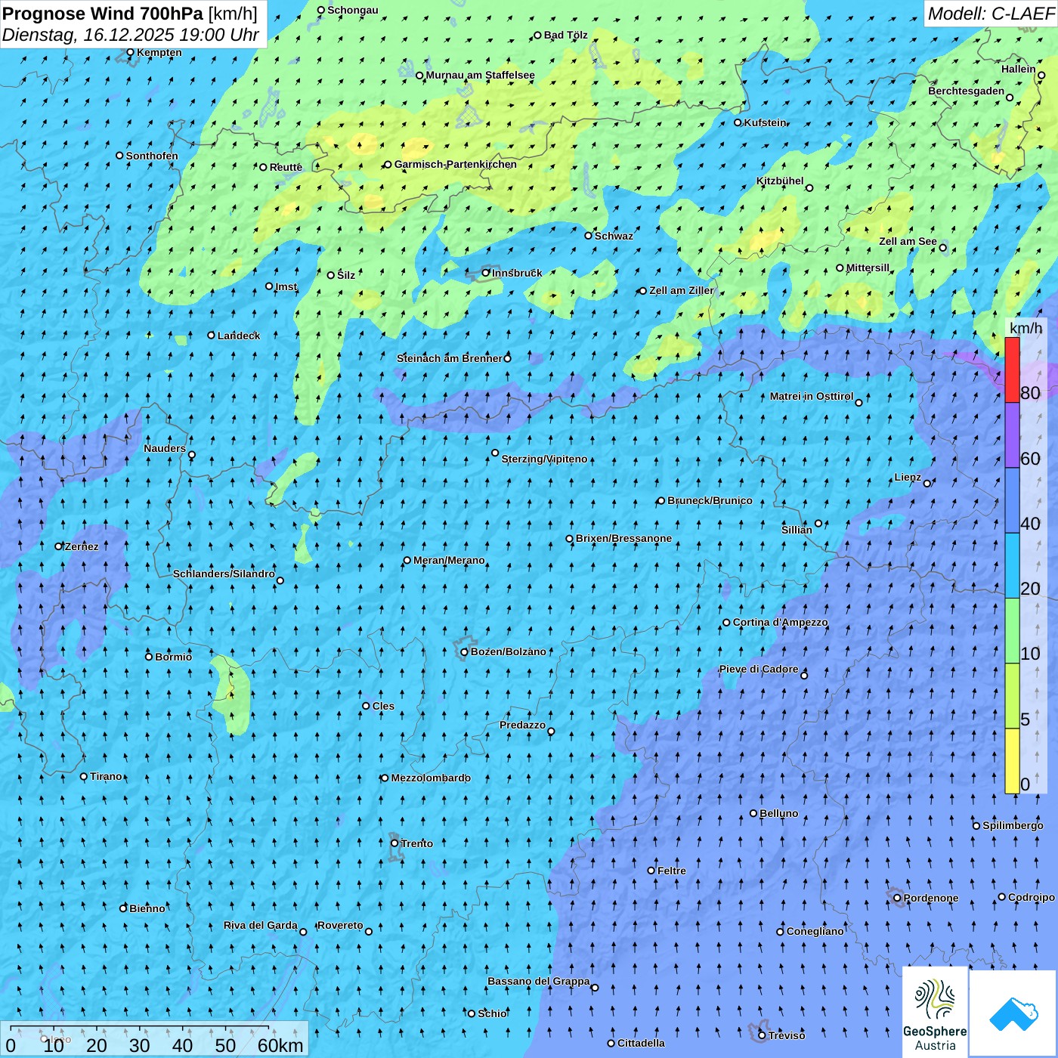Click the Zell am See marker
This screenshot has width=1058, height=1058.
point(942,247)
